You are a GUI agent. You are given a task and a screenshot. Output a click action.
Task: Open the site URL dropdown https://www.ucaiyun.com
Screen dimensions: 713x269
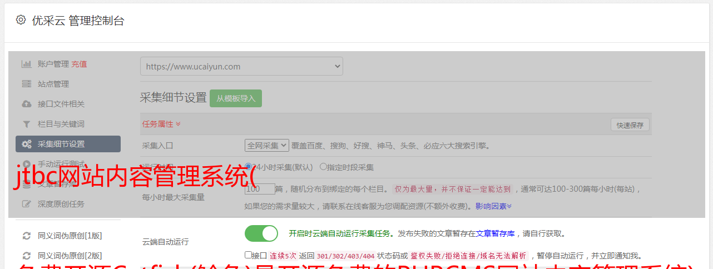[241, 66]
